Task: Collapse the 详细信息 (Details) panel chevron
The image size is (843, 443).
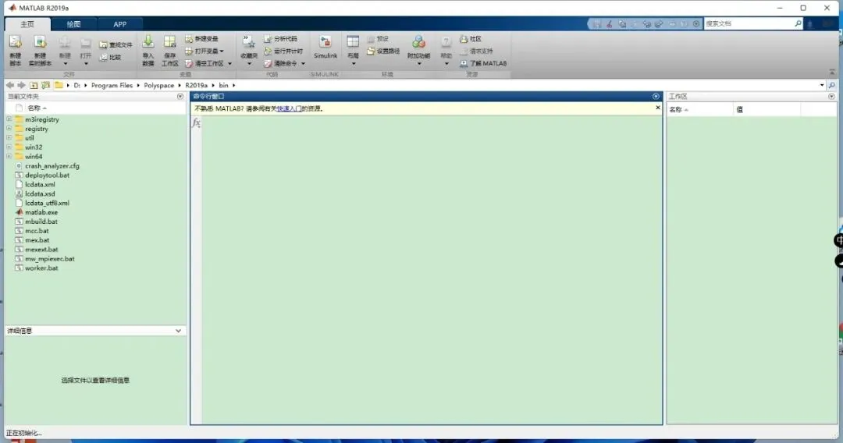Action: pos(179,331)
